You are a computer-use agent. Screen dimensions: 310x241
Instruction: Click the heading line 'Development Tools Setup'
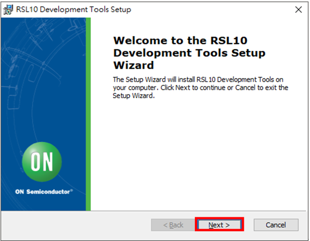click(189, 53)
